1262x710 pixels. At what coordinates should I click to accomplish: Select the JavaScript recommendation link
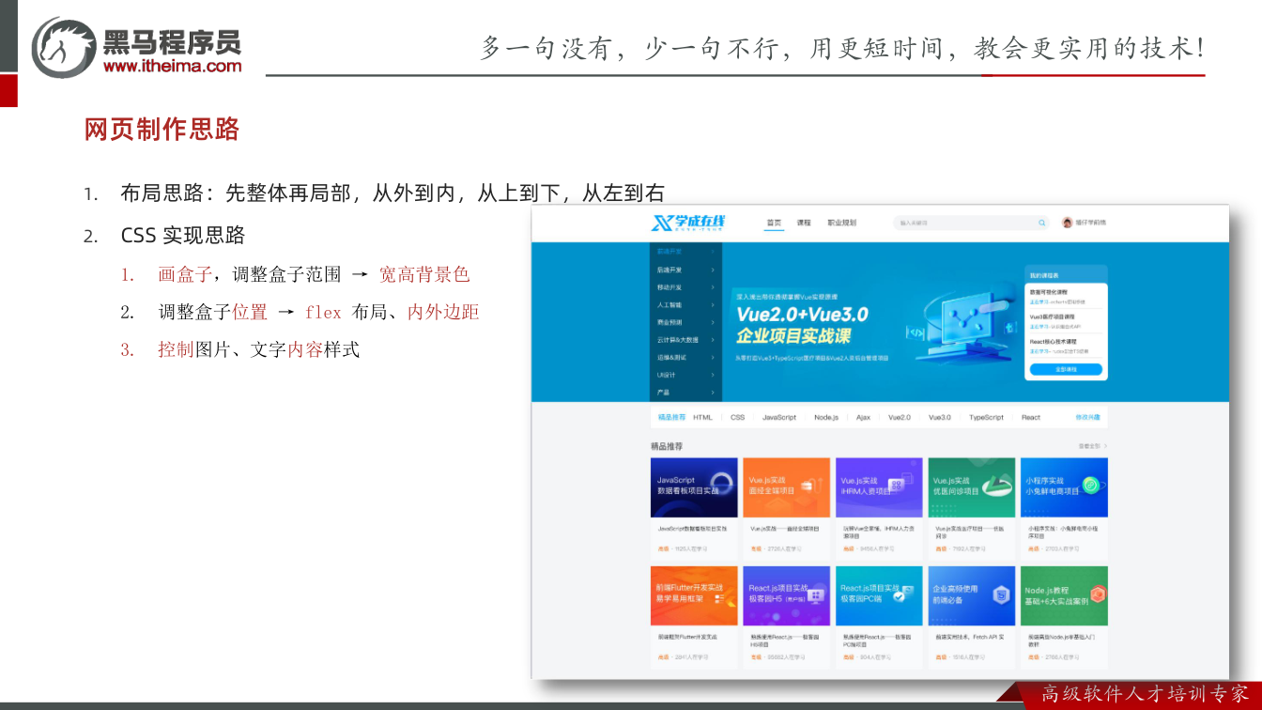[779, 417]
